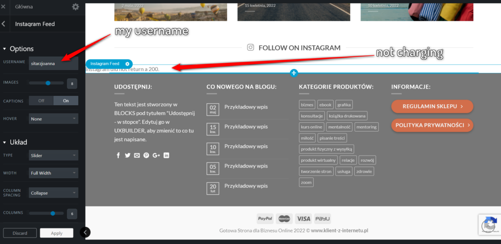Viewport: 501px width, 244px height.
Task: Share via Twitter icon in footer
Action: click(127, 155)
